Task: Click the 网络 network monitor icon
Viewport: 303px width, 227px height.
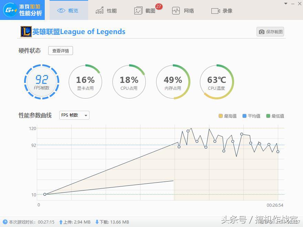Action: [x=176, y=10]
